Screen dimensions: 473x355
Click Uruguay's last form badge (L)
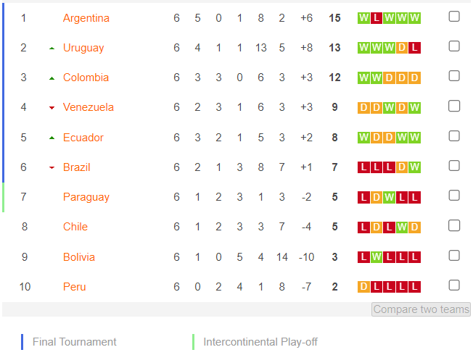[414, 48]
